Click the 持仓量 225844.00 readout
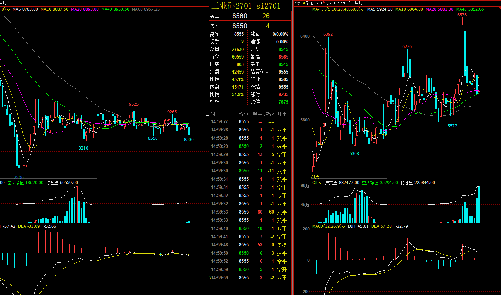This screenshot has width=501, height=295. pos(418,183)
